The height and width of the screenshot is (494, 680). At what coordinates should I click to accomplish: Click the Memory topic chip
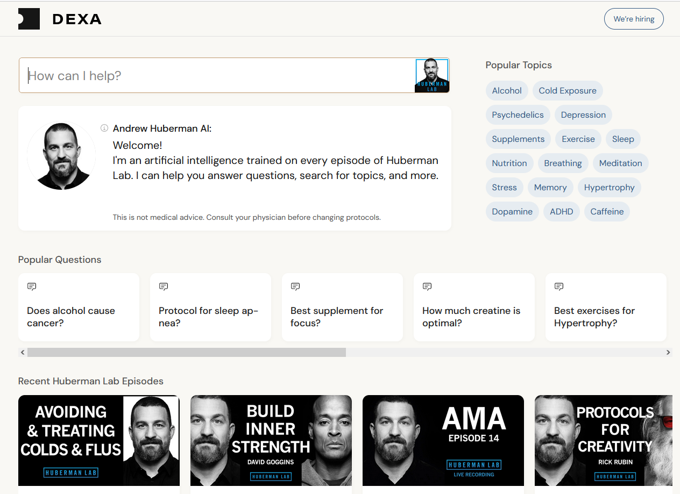click(550, 187)
